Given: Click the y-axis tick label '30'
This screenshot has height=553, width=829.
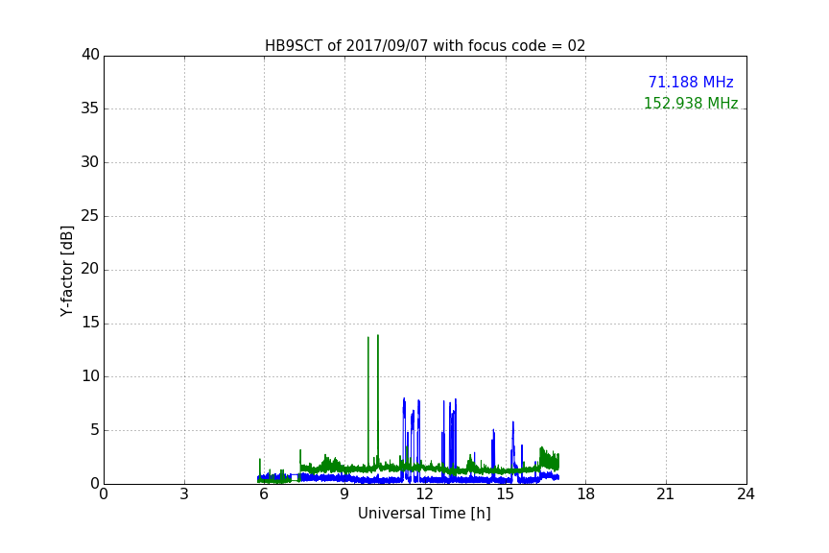Looking at the screenshot, I should point(90,162).
